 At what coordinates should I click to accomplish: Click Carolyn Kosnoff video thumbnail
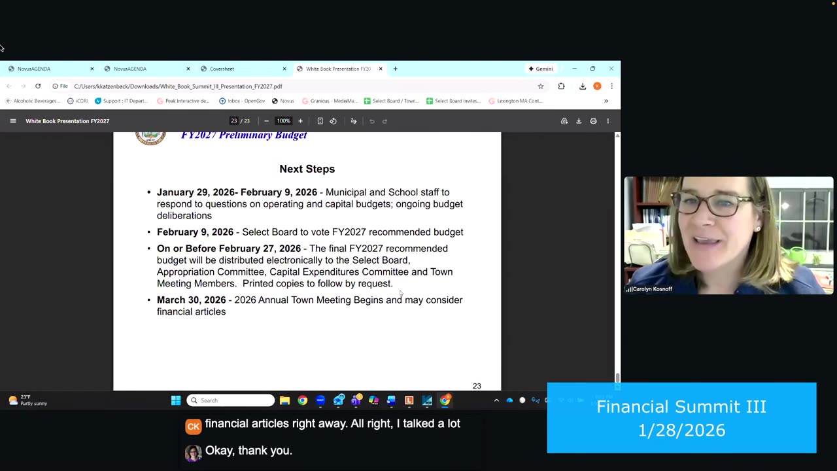click(x=728, y=235)
